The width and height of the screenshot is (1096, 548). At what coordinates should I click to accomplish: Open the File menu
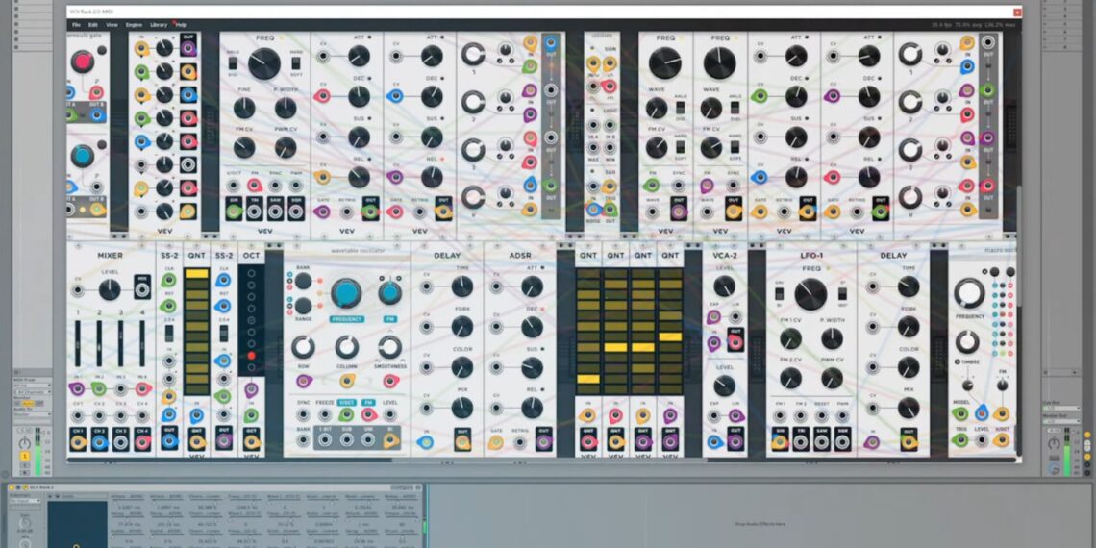pyautogui.click(x=76, y=24)
